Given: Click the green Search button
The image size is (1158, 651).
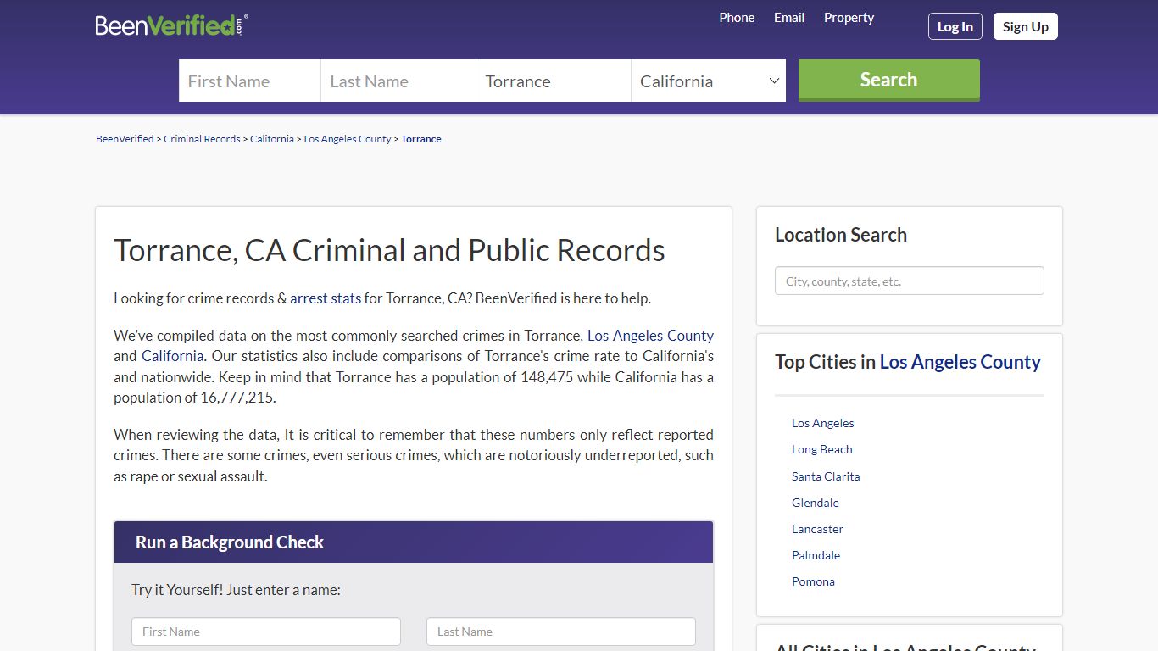Looking at the screenshot, I should [889, 80].
